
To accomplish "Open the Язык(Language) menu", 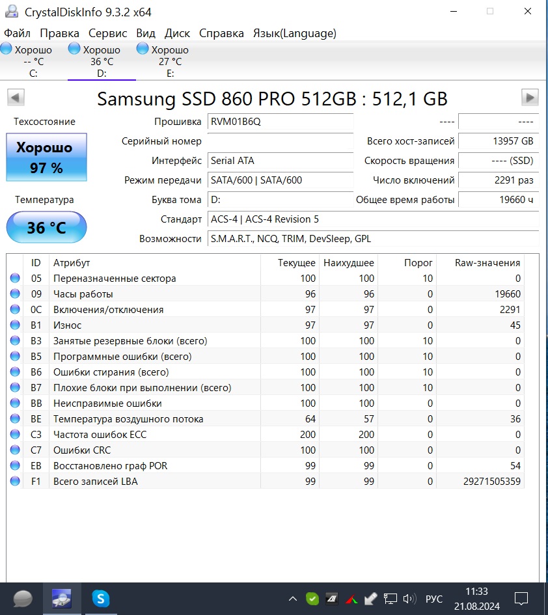I will [x=295, y=33].
